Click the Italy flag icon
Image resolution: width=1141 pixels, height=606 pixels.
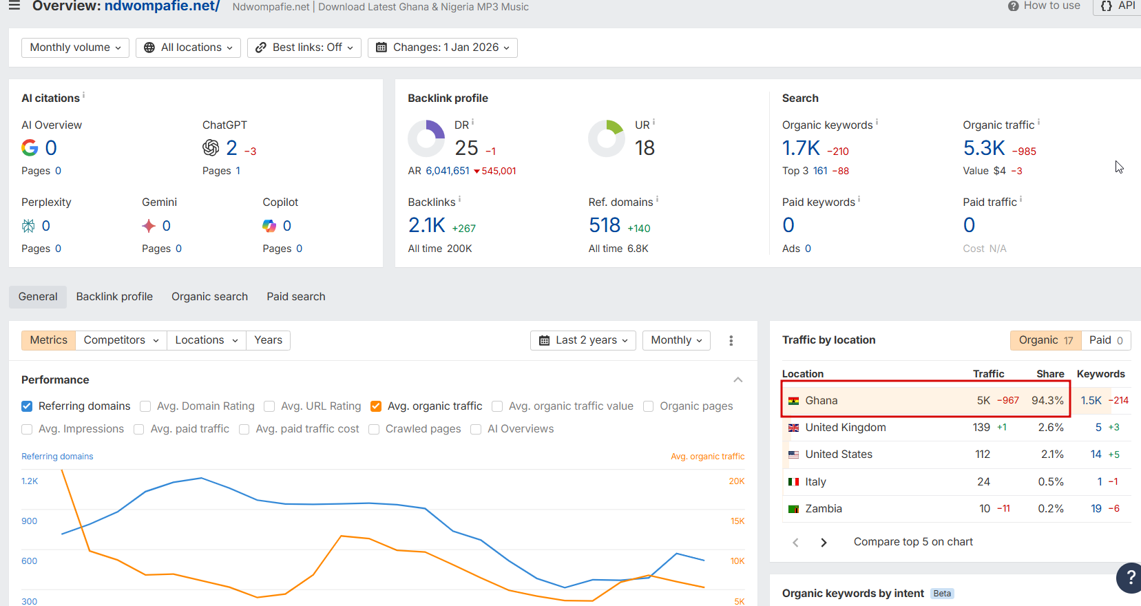click(x=793, y=482)
